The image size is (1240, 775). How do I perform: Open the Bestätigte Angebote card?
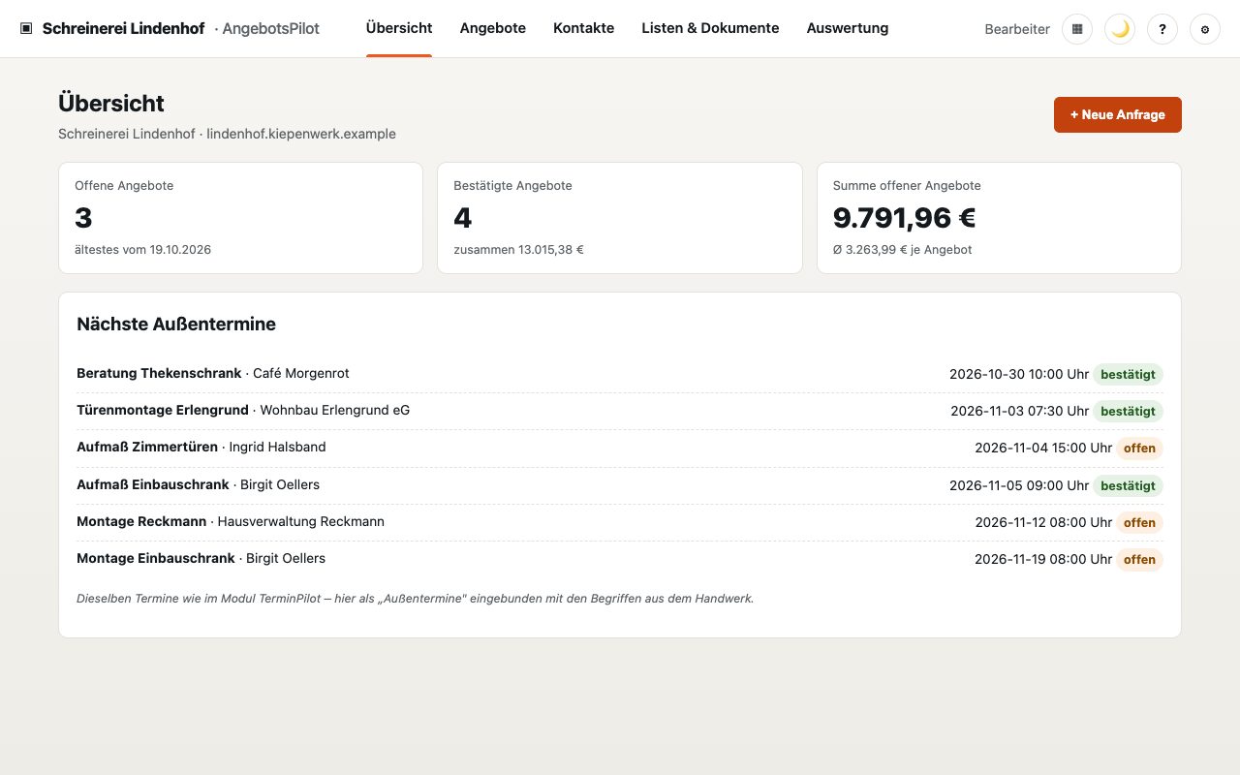click(x=620, y=218)
